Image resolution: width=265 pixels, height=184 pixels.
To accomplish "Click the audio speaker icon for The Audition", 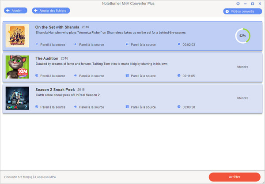I will point(76,75).
